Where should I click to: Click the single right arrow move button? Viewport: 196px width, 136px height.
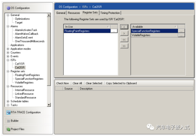pos(124,33)
